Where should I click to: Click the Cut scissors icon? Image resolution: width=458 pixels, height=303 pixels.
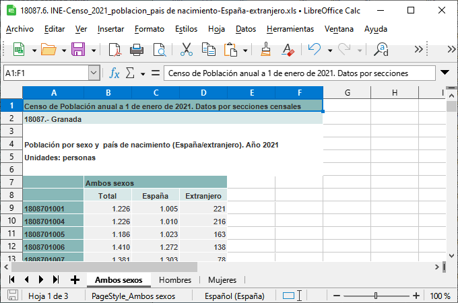[187, 49]
